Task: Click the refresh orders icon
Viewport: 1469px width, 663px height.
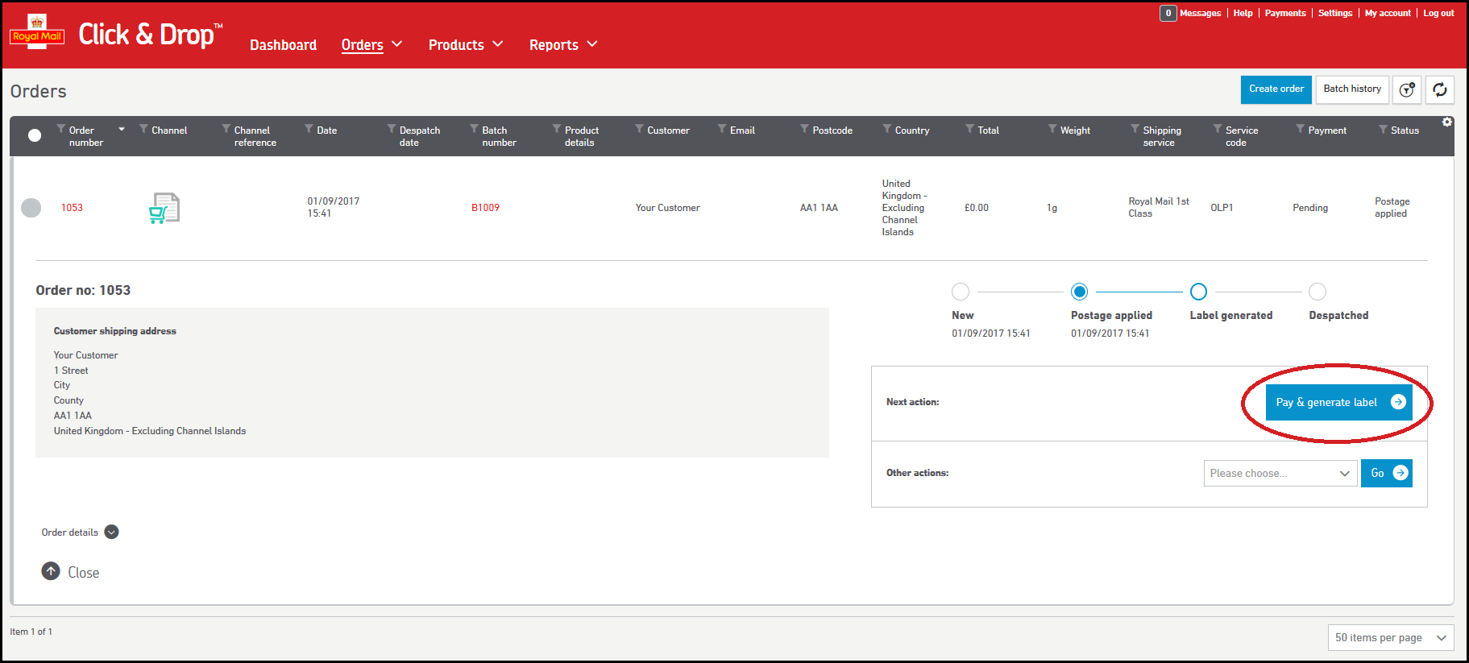Action: [1439, 89]
